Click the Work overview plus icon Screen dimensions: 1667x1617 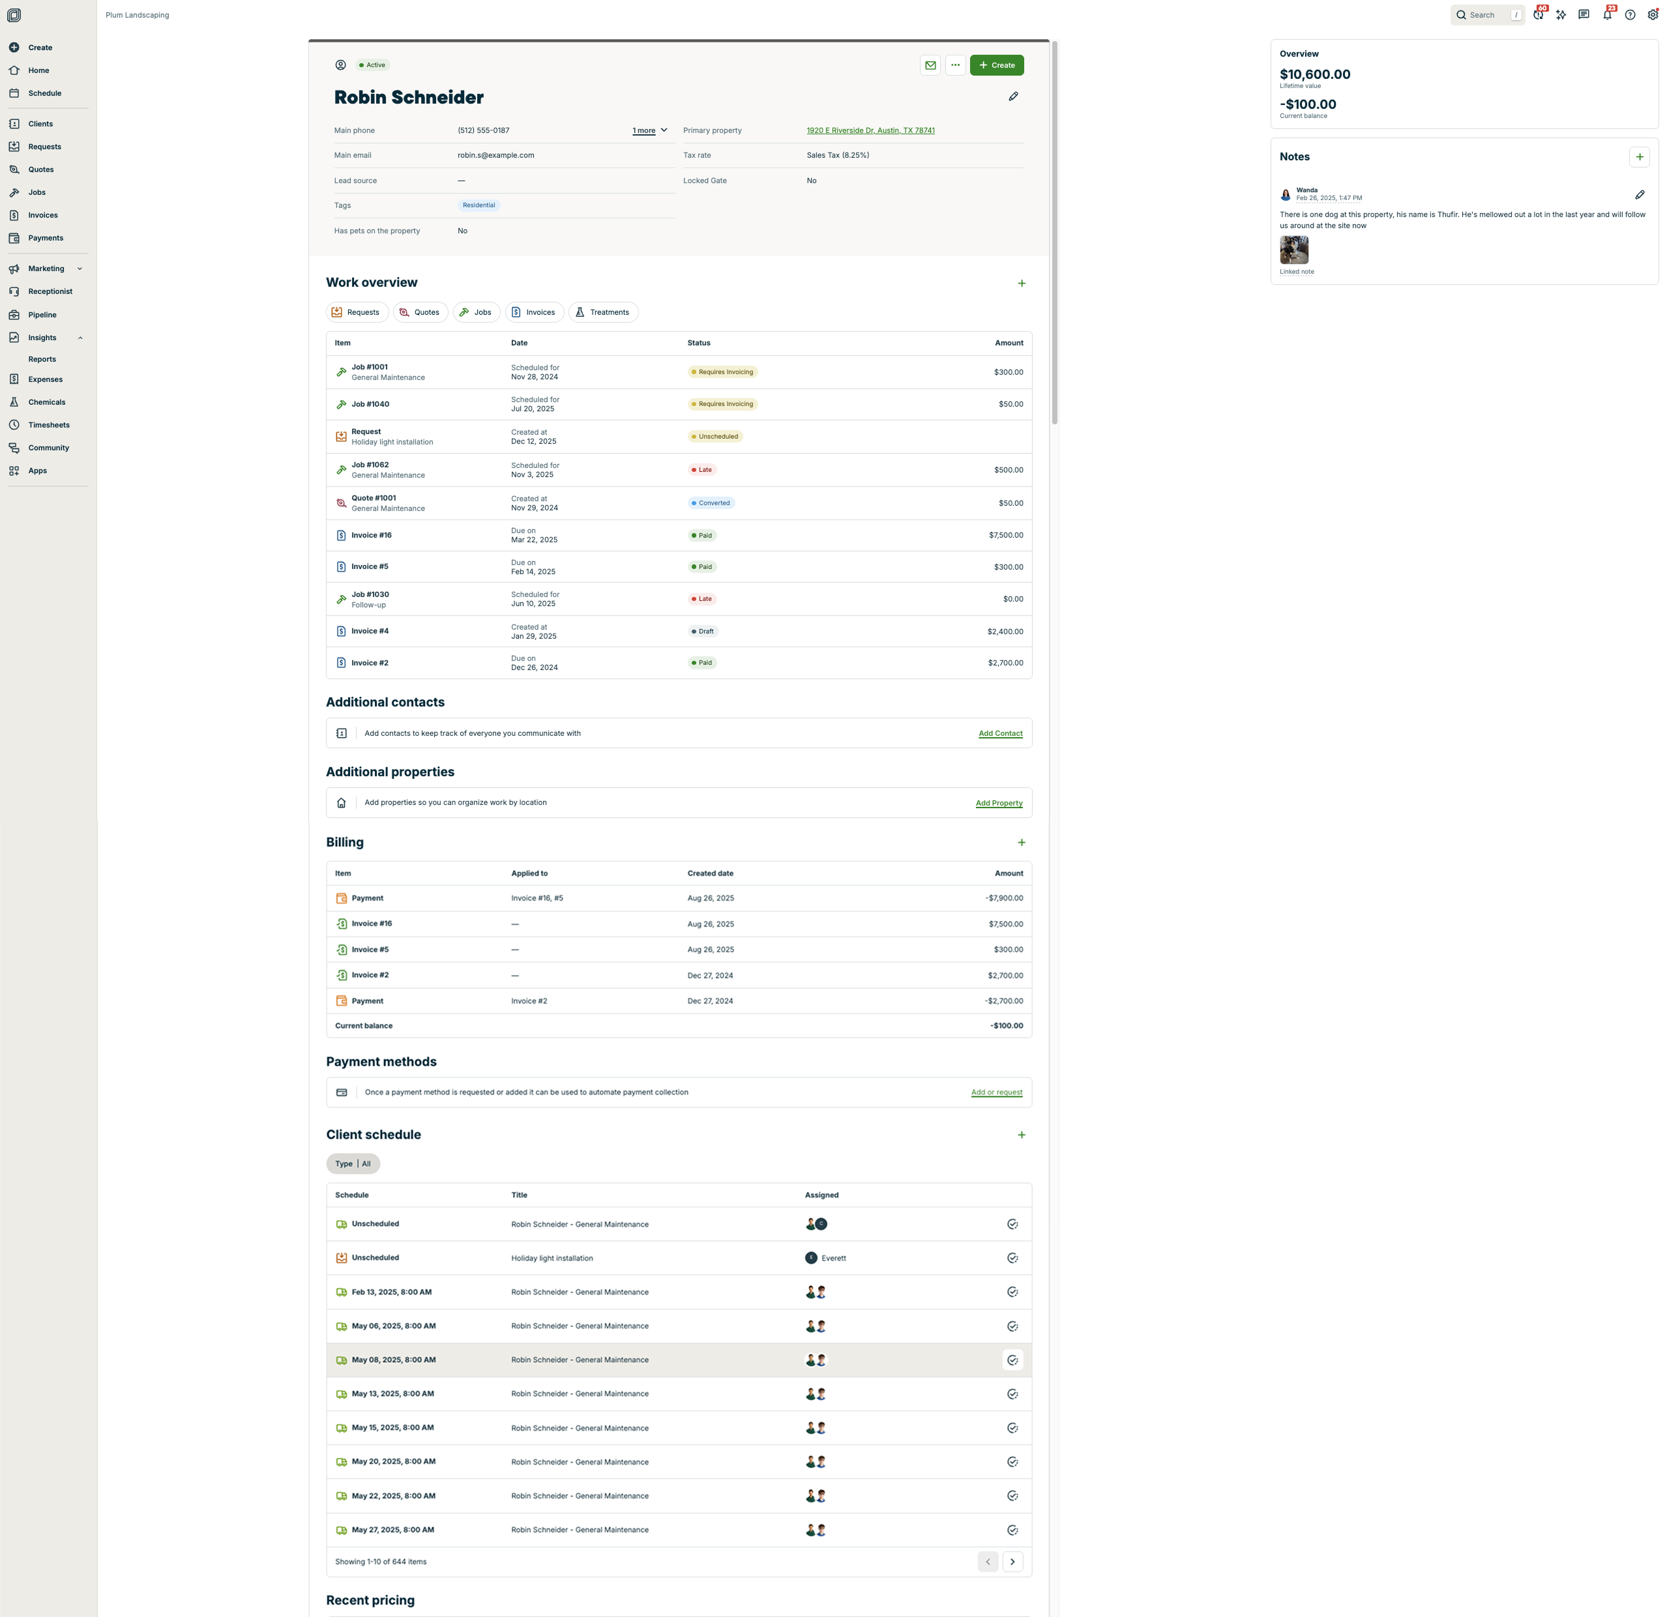coord(1022,283)
